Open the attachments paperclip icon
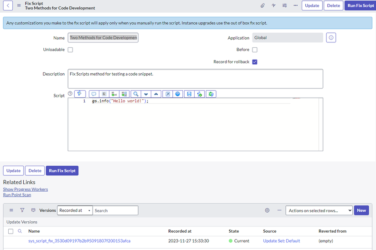Viewport: 376px width, 250px height. [x=263, y=5]
